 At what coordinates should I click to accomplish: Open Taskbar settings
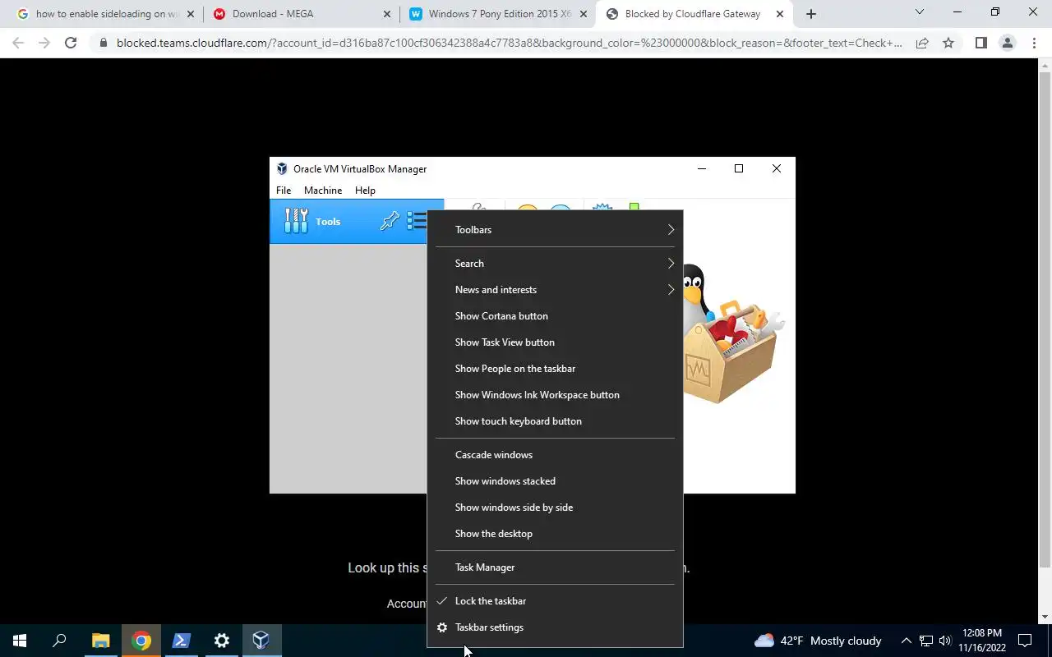555,627
